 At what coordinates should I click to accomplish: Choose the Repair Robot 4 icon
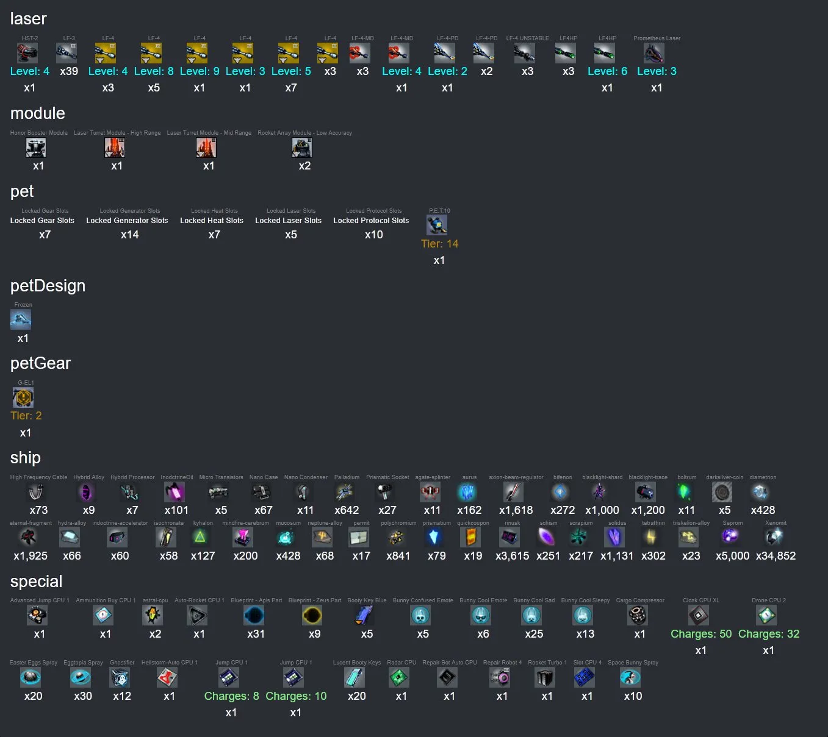tap(500, 677)
